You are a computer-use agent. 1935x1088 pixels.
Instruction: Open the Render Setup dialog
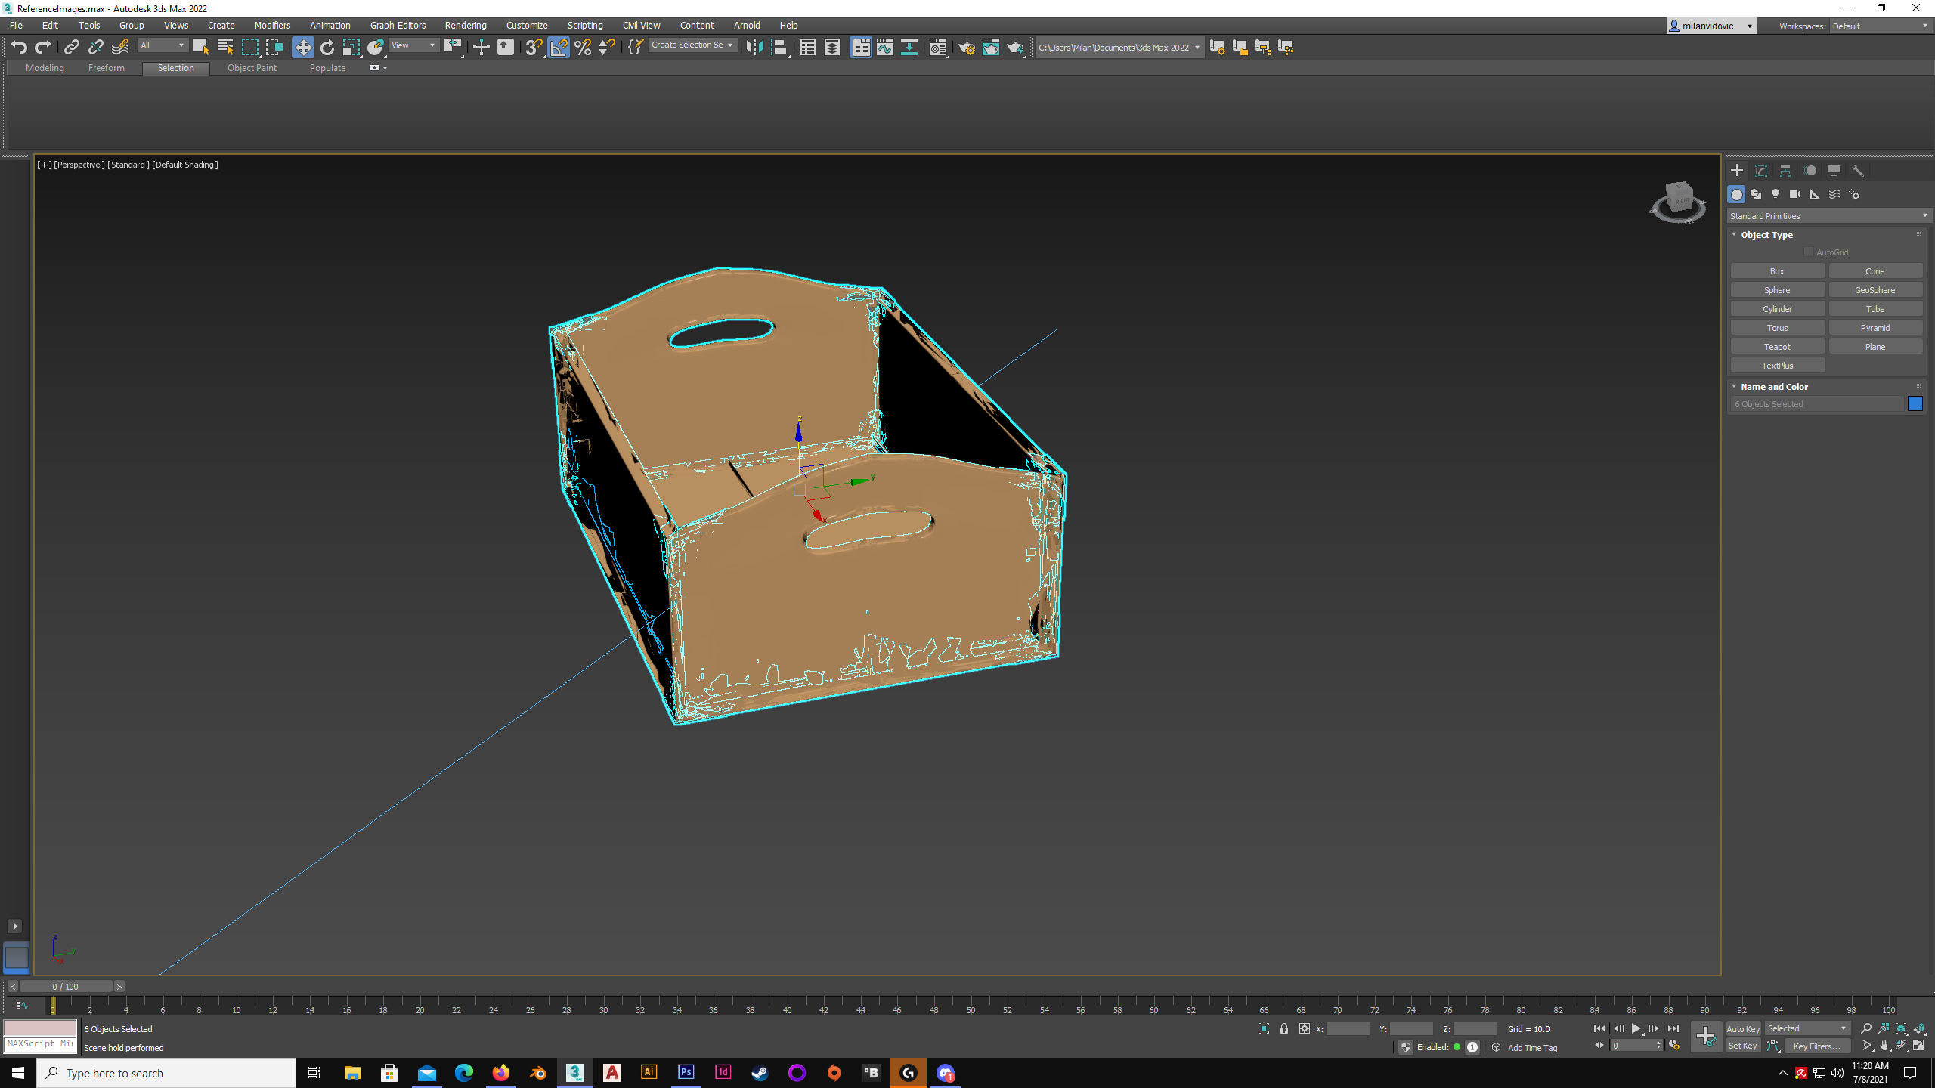click(x=967, y=47)
